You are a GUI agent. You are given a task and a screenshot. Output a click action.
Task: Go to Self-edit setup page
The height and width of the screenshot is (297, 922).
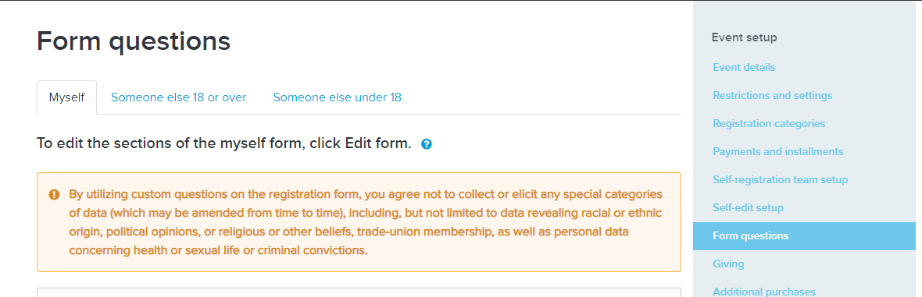click(x=748, y=208)
